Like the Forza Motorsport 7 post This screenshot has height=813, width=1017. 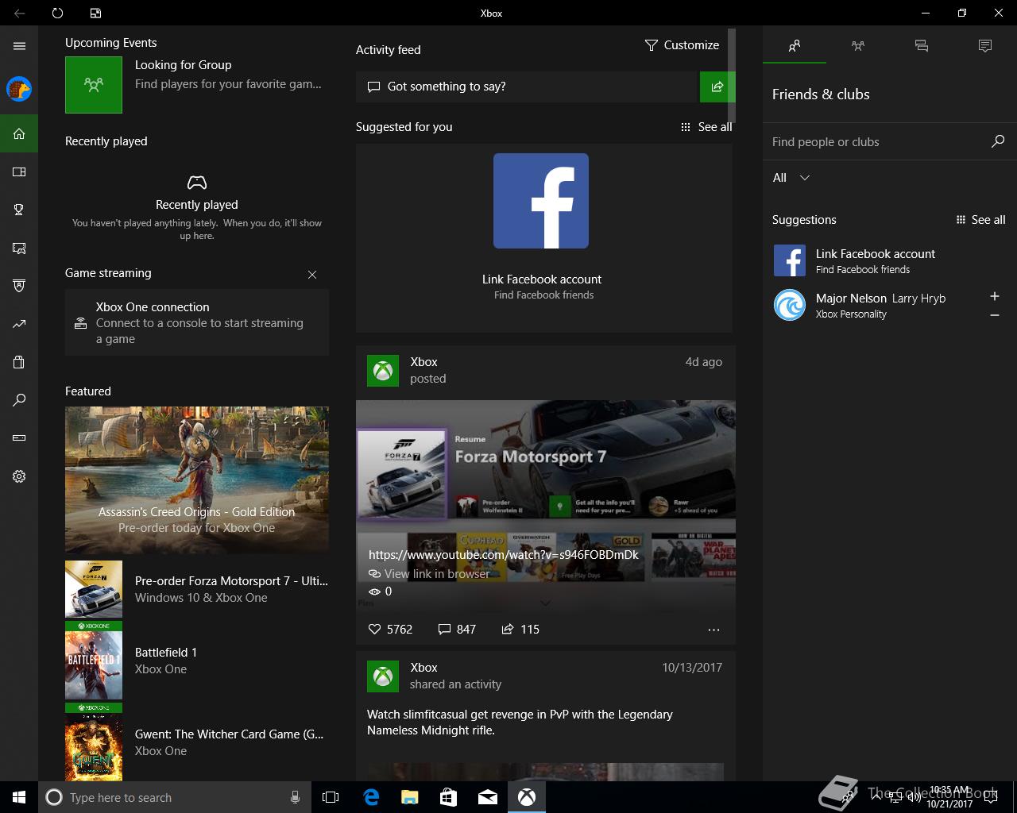point(390,629)
